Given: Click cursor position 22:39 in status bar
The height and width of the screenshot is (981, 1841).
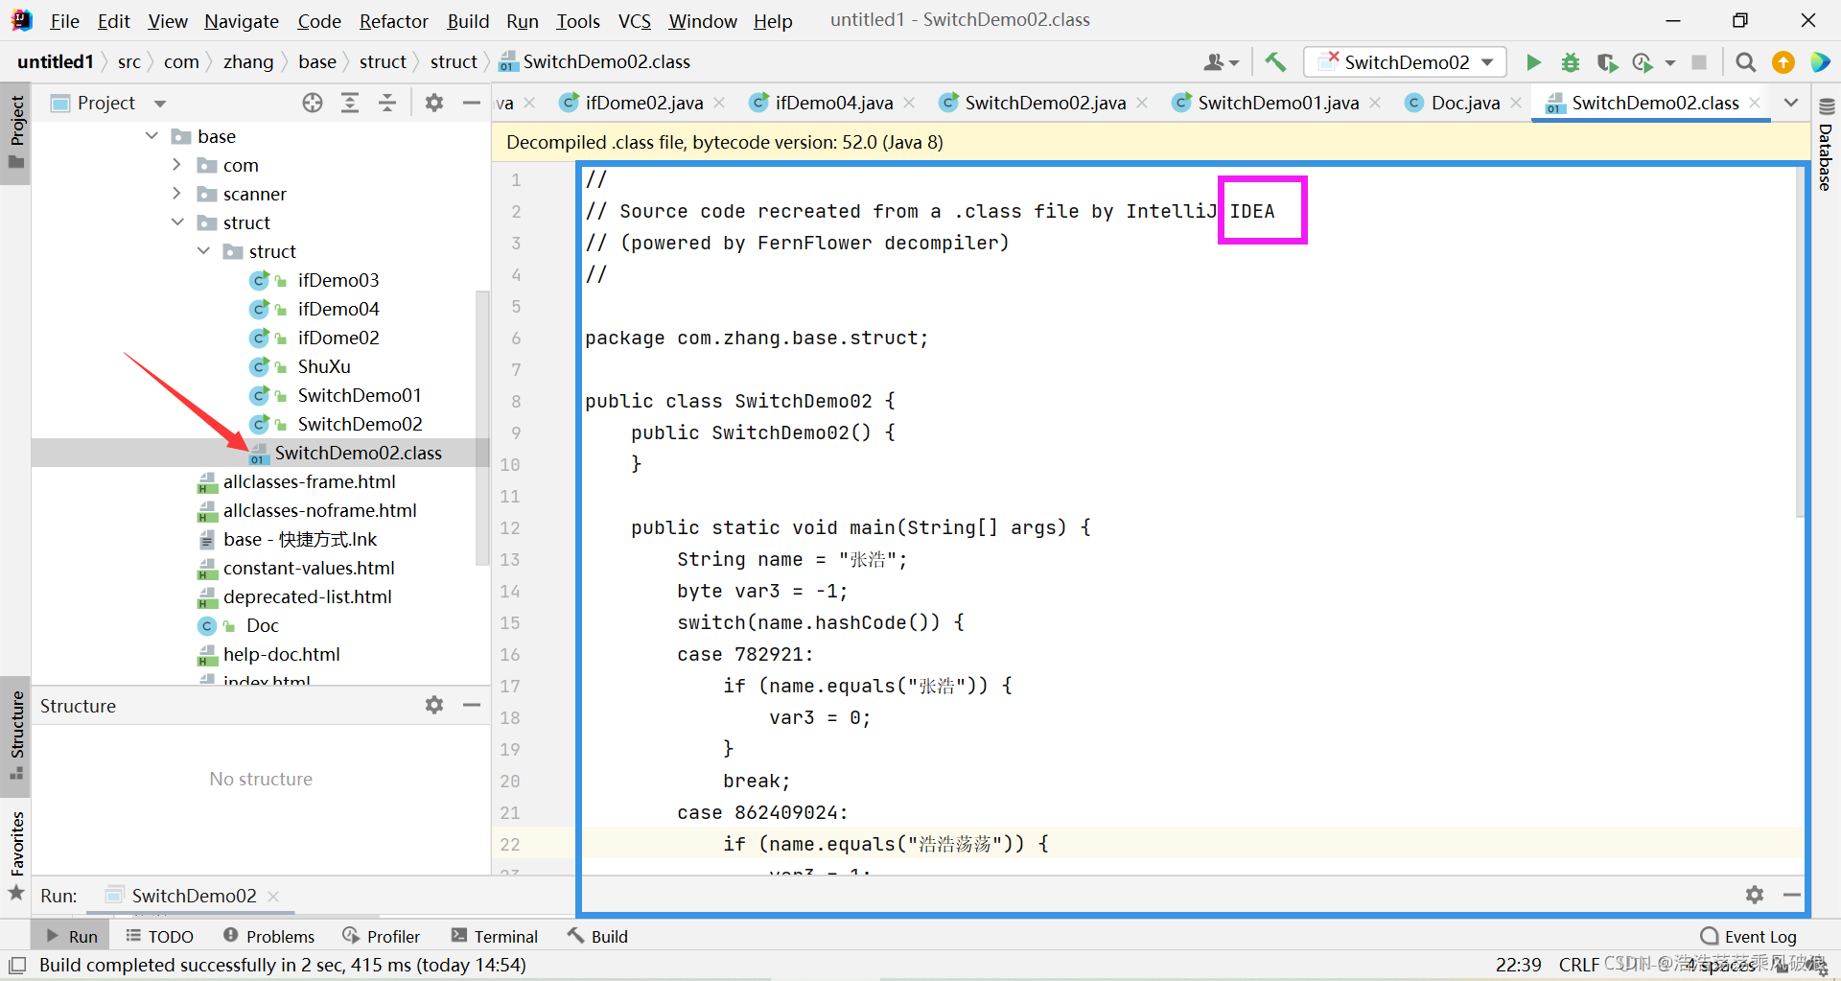Looking at the screenshot, I should (x=1519, y=965).
